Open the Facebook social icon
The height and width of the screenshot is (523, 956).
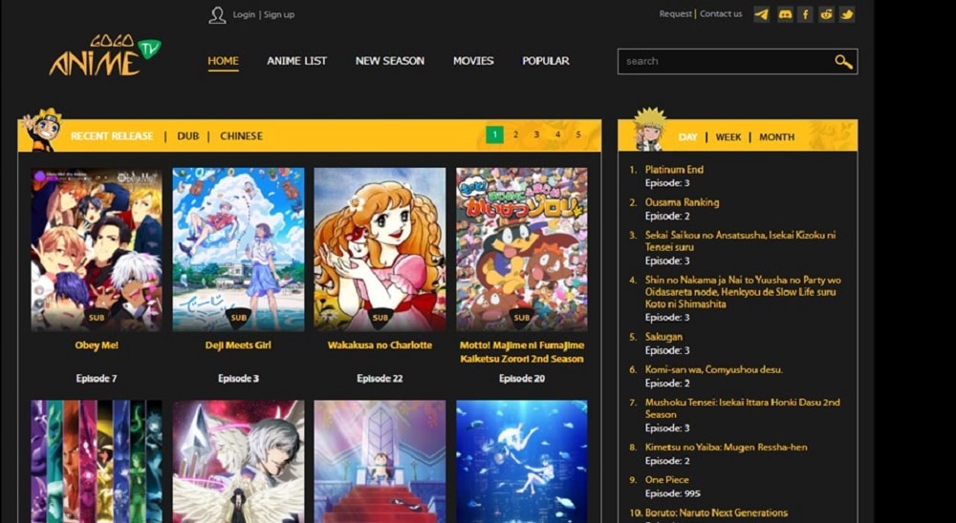805,14
